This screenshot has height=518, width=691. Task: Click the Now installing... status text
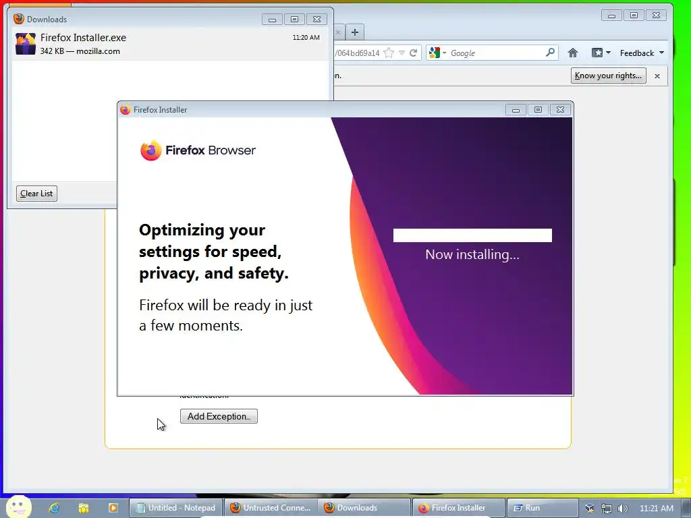[x=472, y=254]
